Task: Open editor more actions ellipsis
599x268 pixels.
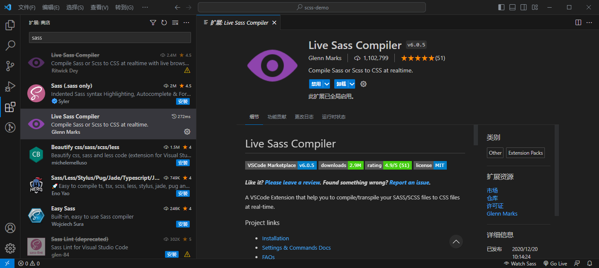Action: coord(590,23)
